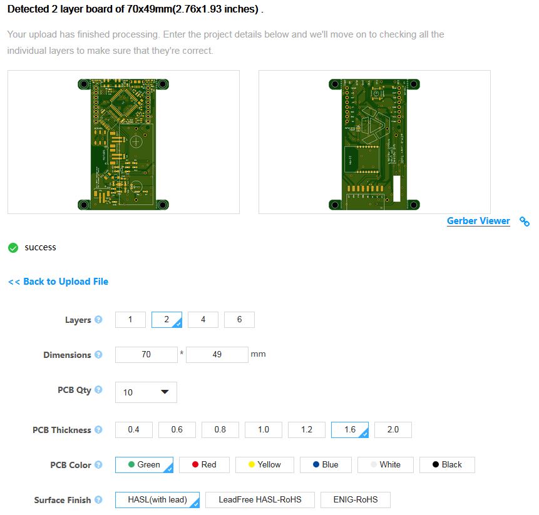
Task: Click the 'Detected 2 layer board' heading
Action: coord(135,9)
